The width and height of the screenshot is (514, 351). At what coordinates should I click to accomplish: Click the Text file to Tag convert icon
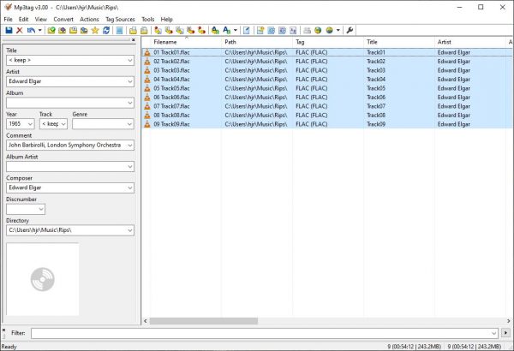click(x=190, y=31)
